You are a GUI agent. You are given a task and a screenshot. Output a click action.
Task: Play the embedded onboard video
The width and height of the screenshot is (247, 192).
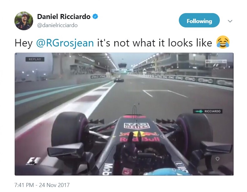124,114
